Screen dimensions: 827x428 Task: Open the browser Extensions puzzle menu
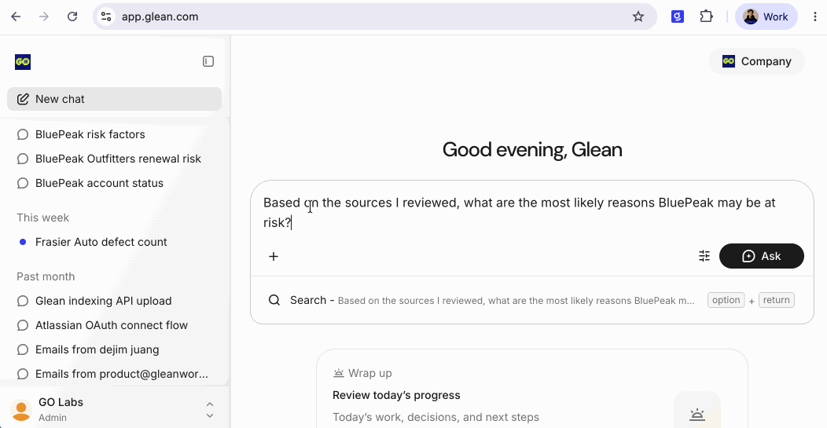[x=706, y=16]
